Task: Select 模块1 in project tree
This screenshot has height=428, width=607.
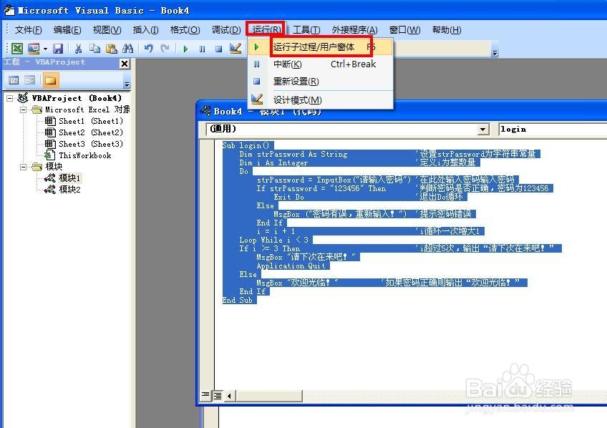Action: pyautogui.click(x=69, y=178)
